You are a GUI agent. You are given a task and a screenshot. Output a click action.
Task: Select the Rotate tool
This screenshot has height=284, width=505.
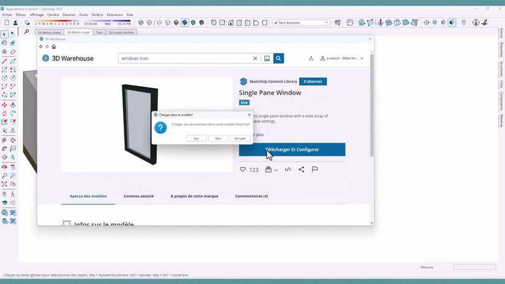tap(4, 113)
